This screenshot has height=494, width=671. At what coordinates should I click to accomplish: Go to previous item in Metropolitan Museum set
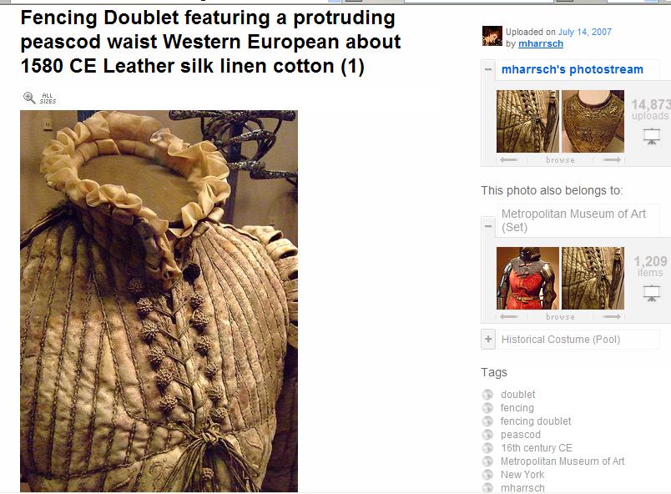coord(508,317)
